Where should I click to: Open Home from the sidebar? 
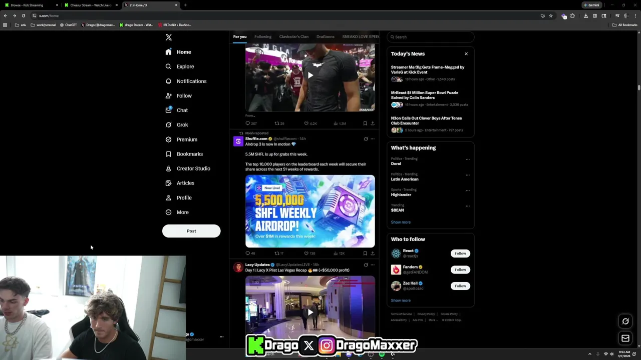pyautogui.click(x=179, y=52)
